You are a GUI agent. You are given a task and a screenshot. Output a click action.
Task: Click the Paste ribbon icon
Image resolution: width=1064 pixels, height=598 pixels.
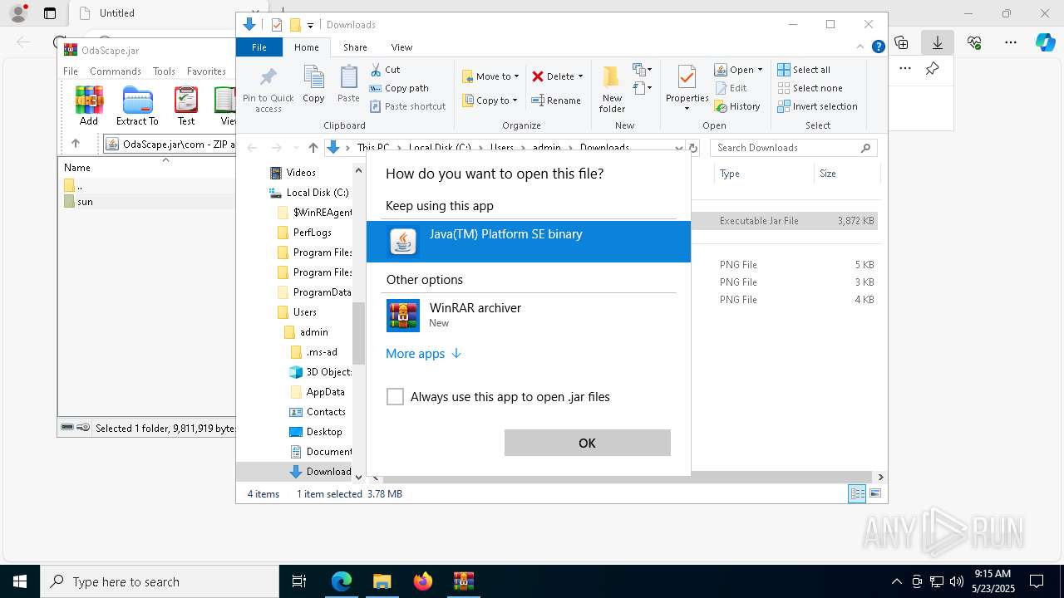(x=348, y=85)
